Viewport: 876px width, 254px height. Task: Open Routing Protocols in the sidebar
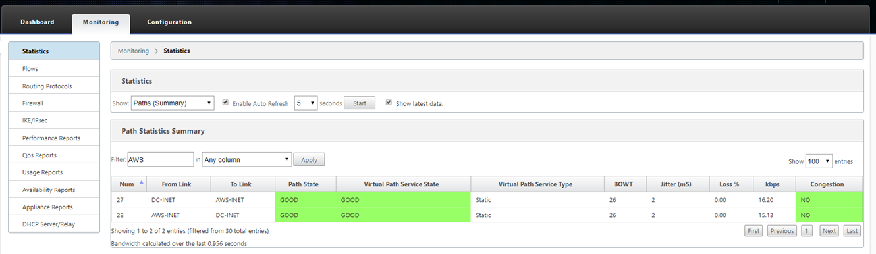pyautogui.click(x=54, y=86)
